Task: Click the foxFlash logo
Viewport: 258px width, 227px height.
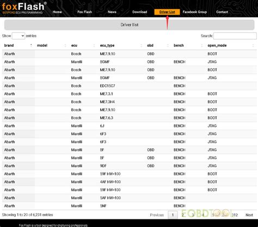Action: point(24,8)
